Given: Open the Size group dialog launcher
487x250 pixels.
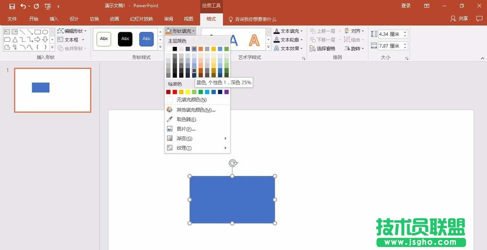Looking at the screenshot, I should [x=407, y=58].
